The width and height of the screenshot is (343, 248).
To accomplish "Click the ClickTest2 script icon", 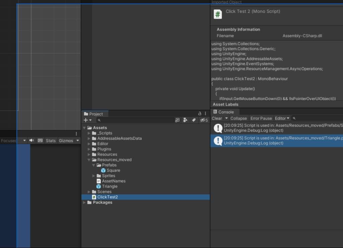I will coord(94,197).
